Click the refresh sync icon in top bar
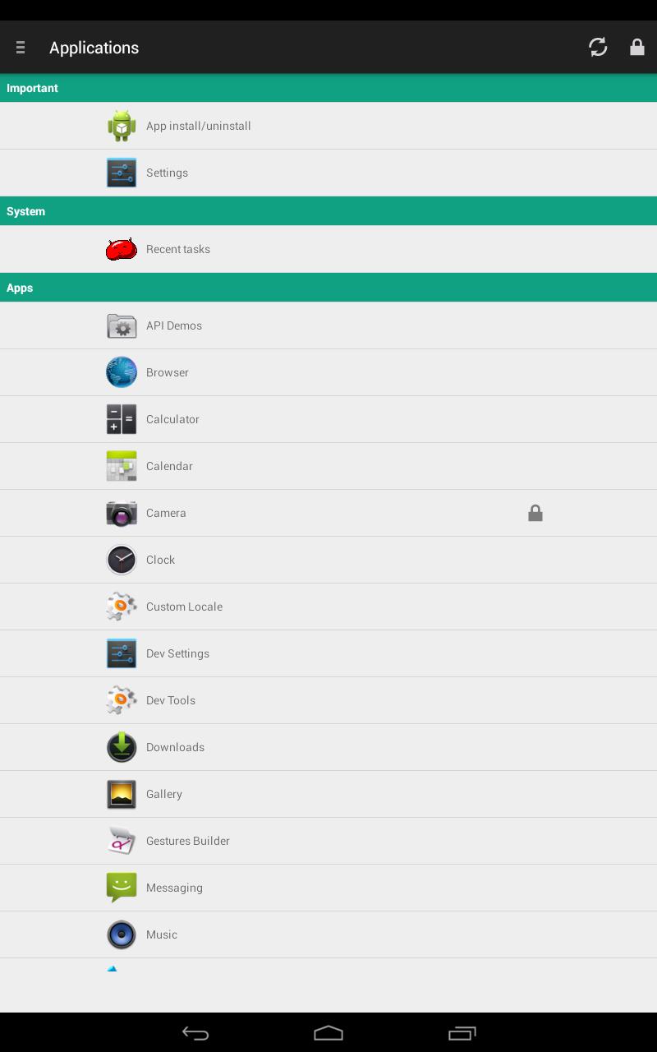This screenshot has width=657, height=1052. tap(598, 47)
